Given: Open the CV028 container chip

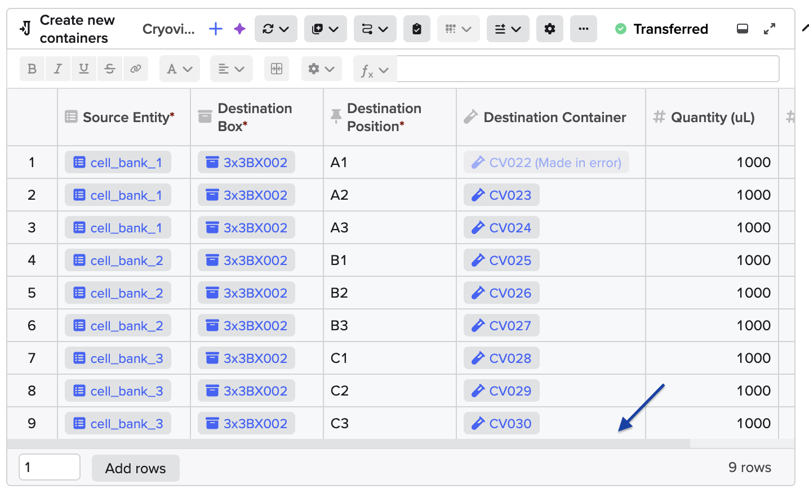Looking at the screenshot, I should (501, 358).
